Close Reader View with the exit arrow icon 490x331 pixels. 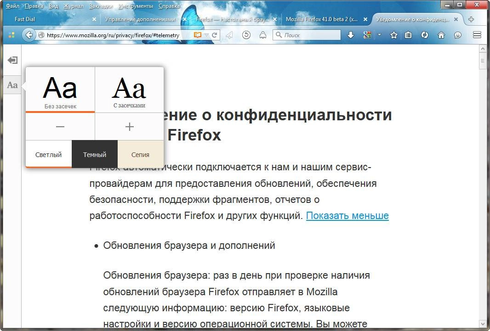click(12, 60)
